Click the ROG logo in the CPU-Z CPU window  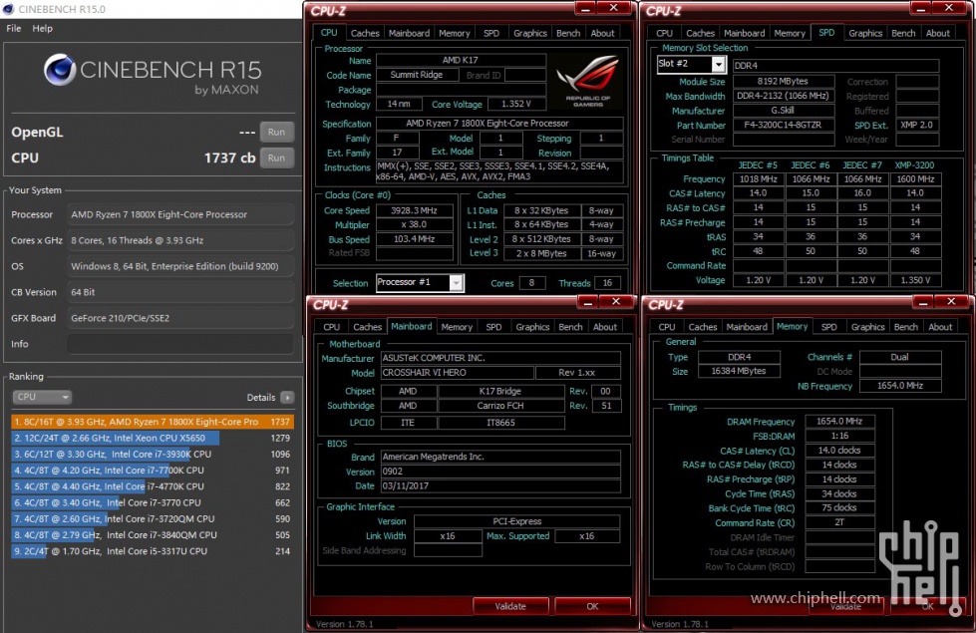point(587,81)
